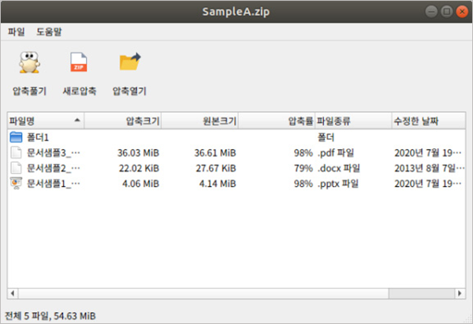Click the 36.61 MiB original size
Image resolution: width=473 pixels, height=324 pixels.
click(215, 153)
